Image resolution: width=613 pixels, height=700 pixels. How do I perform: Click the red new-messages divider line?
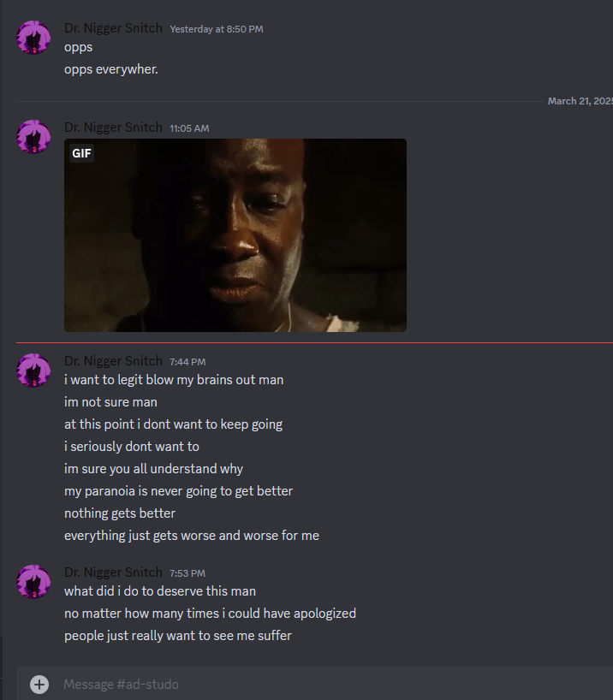(x=314, y=343)
